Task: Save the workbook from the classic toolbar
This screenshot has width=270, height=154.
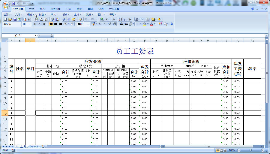Action: click(15, 19)
